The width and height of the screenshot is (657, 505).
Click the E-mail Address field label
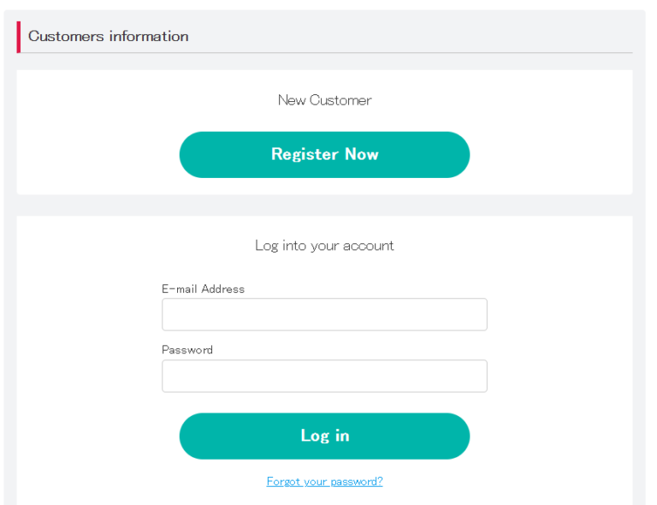(203, 289)
